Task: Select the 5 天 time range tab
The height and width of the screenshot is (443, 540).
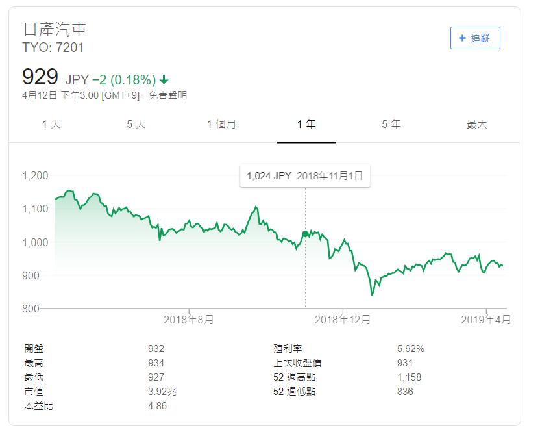Action: click(x=136, y=124)
